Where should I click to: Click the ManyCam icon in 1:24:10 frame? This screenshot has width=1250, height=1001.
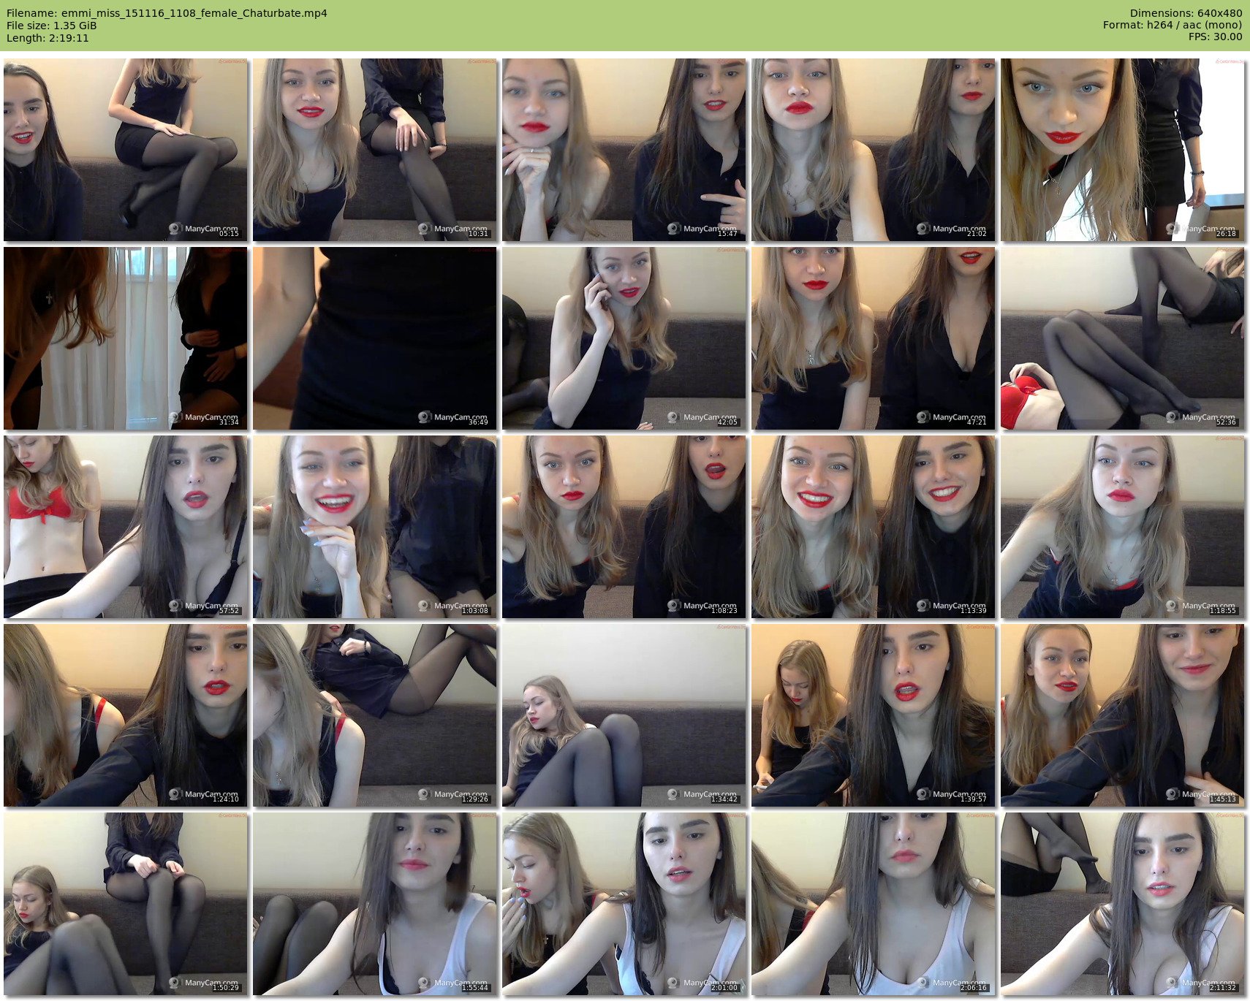pyautogui.click(x=175, y=794)
